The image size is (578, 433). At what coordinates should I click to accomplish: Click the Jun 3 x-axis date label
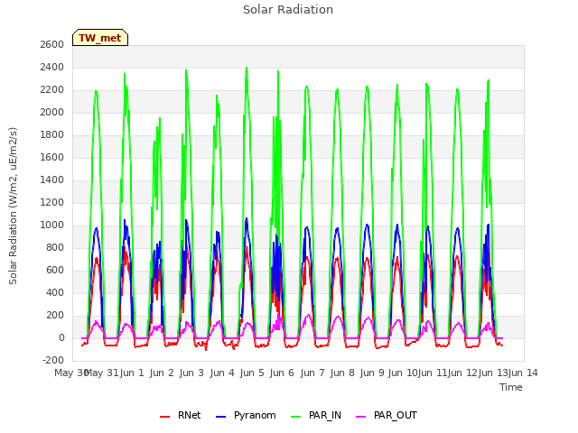point(191,373)
